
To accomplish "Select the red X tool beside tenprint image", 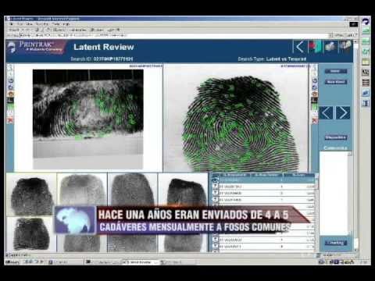I will 315,120.
